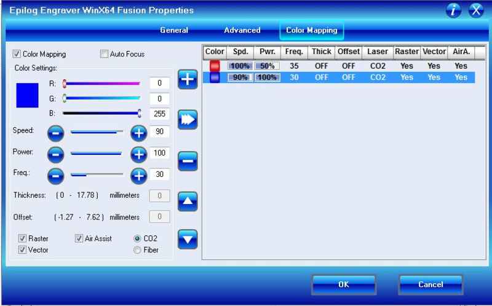Open the info help icon
Viewport: 492px width, 306px height.
(453, 10)
